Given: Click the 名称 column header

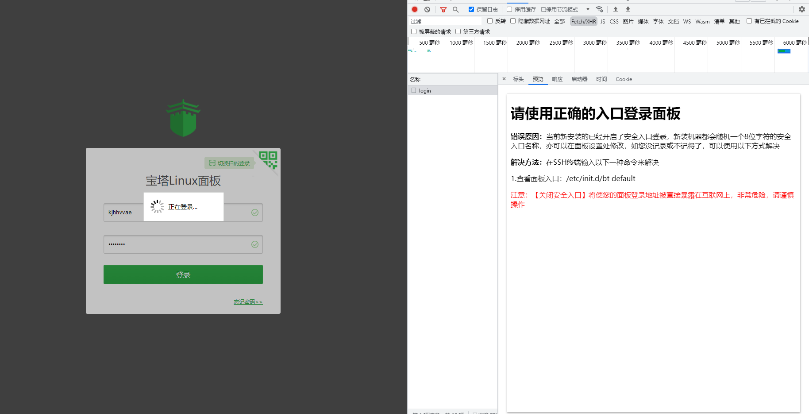Looking at the screenshot, I should pos(452,79).
